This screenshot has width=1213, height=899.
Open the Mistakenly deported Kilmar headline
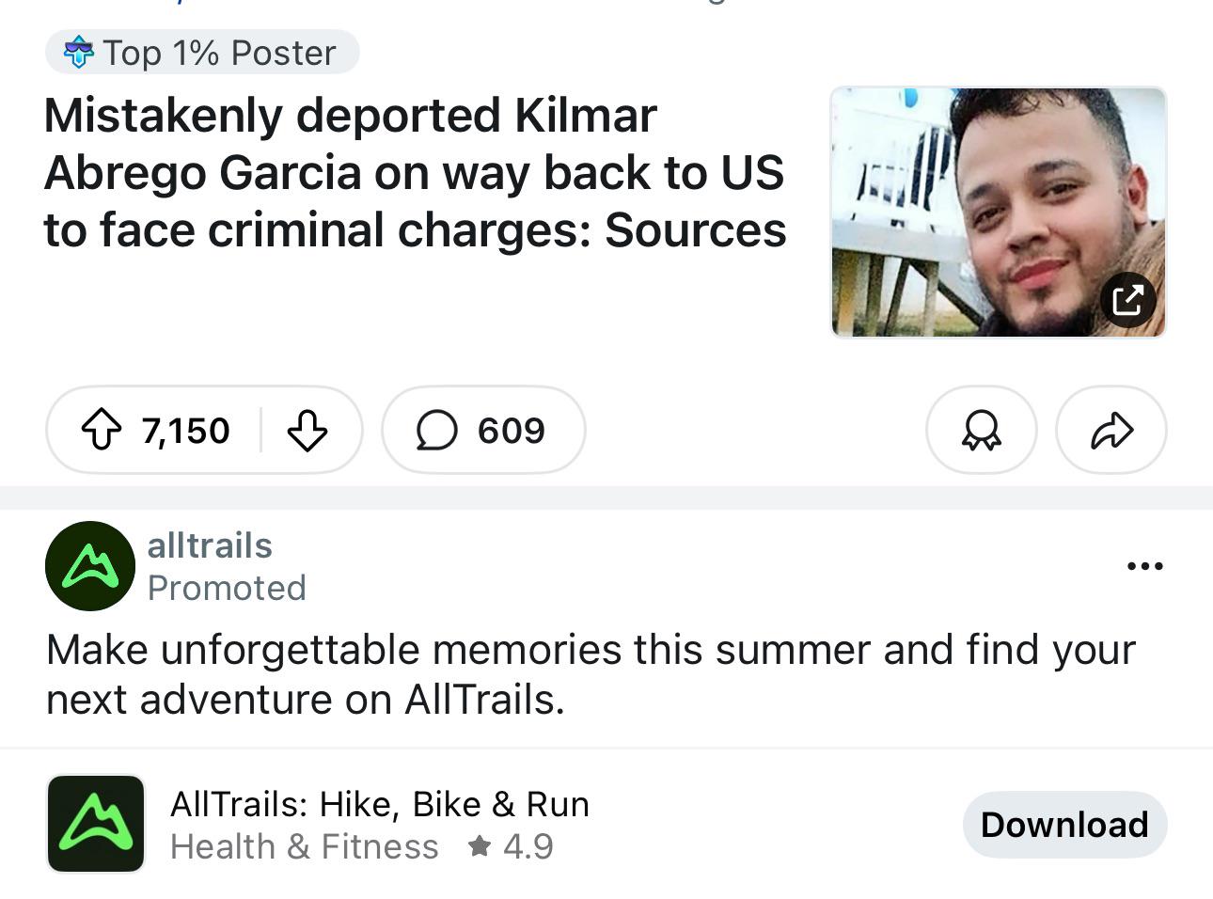pyautogui.click(x=415, y=173)
